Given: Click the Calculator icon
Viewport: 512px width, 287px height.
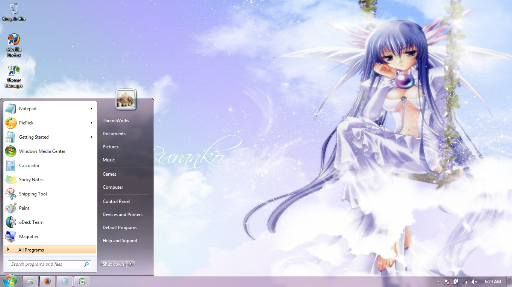Looking at the screenshot, I should point(10,166).
